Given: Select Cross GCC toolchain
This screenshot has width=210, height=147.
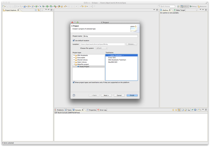Looking at the screenshot, I should point(112,58).
